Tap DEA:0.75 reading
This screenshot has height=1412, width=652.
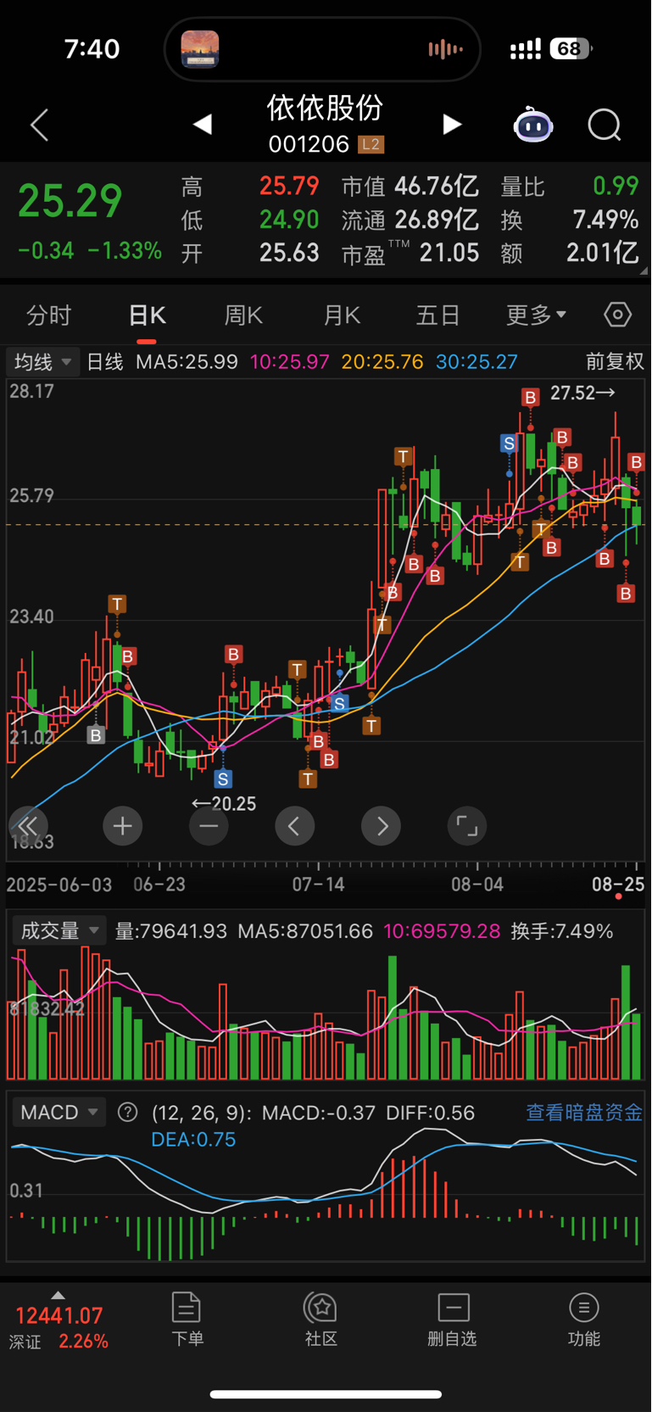coord(193,1140)
